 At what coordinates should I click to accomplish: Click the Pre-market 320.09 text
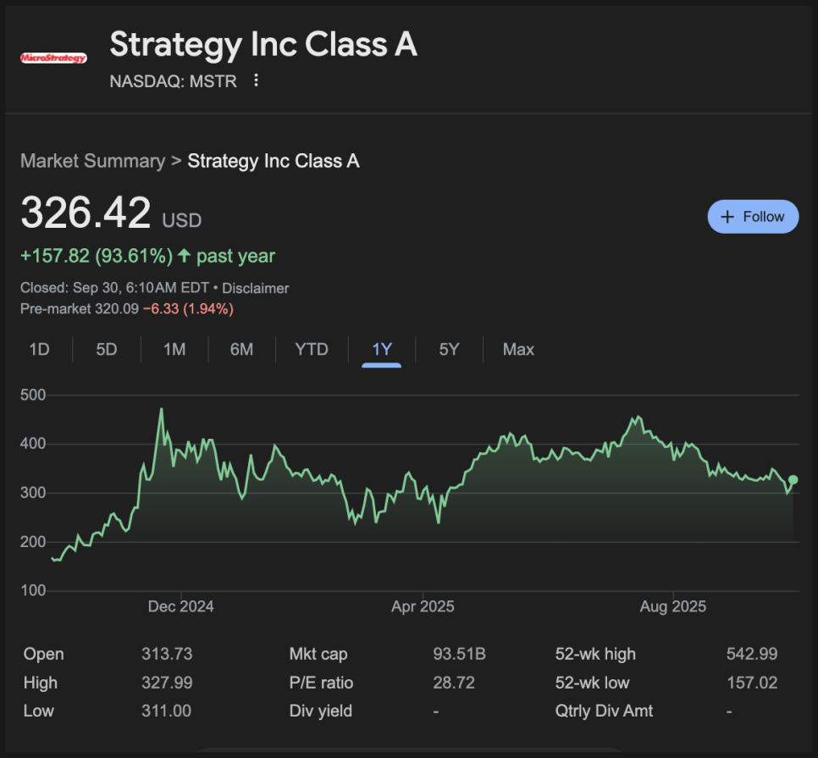[80, 309]
